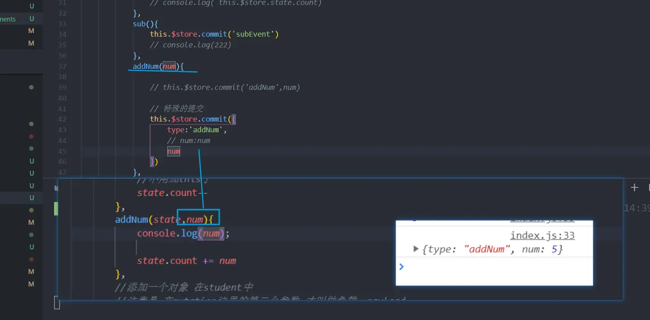Click the standalone num on line 45
The image size is (650, 320).
click(x=173, y=151)
